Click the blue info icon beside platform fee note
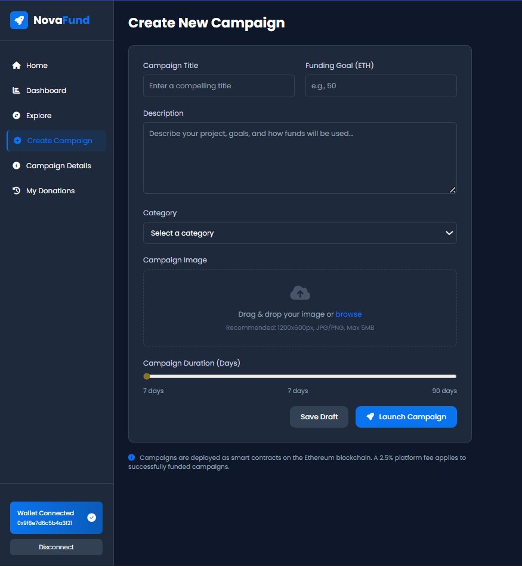Image resolution: width=522 pixels, height=566 pixels. (131, 457)
